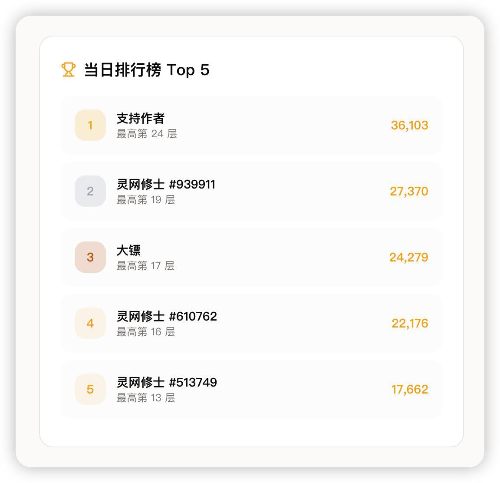The width and height of the screenshot is (500, 483).
Task: Click the score 27,370
Action: 409,192
